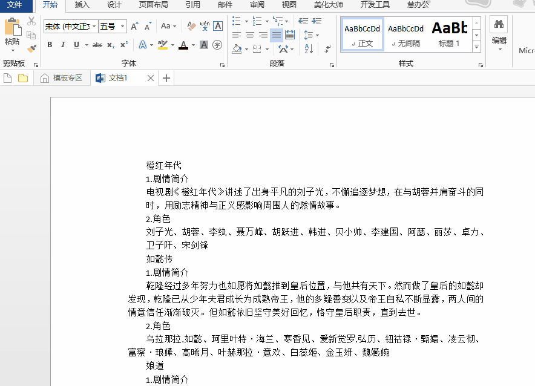The image size is (535, 386).
Task: Apply the 正文 Normal style
Action: (363, 34)
